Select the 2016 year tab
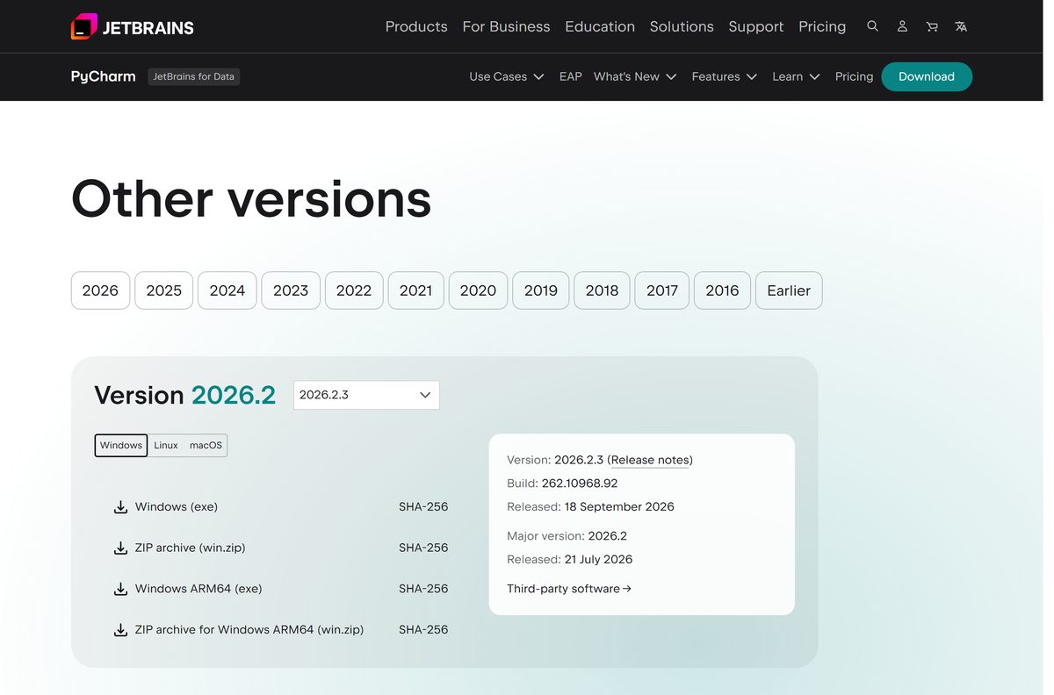 (722, 290)
